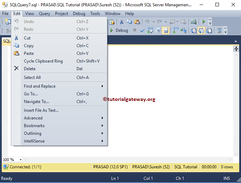Click the Parse checkmark icon
Image resolution: width=241 pixels, height=183 pixels.
[x=142, y=30]
